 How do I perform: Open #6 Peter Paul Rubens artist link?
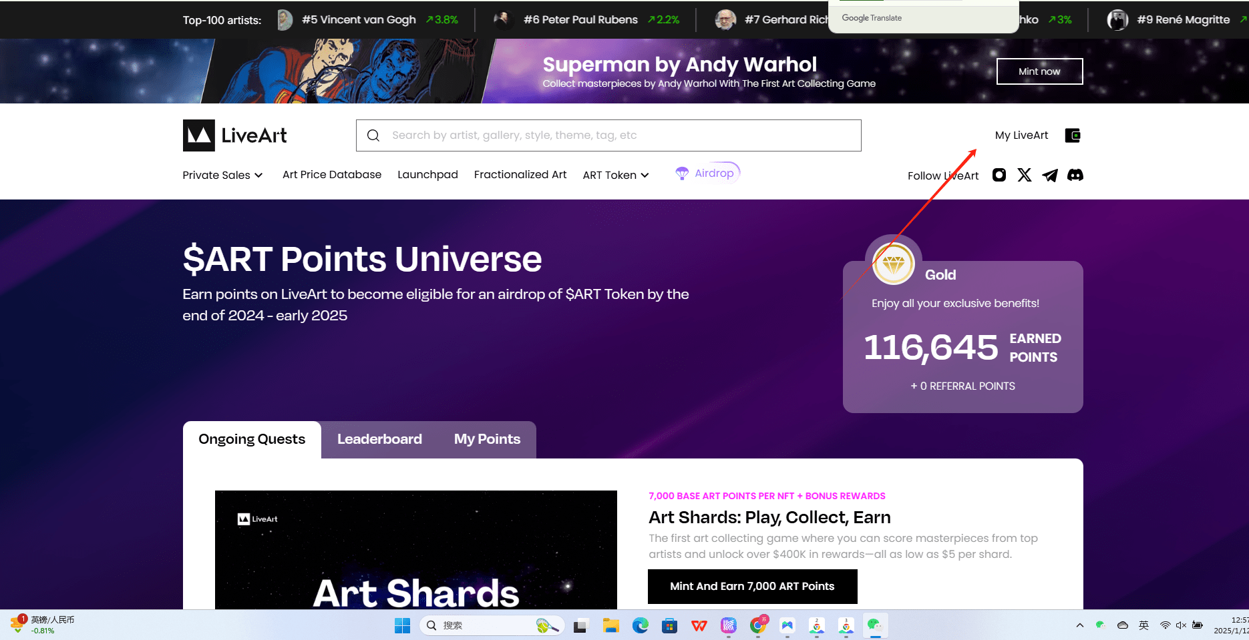[x=580, y=20]
